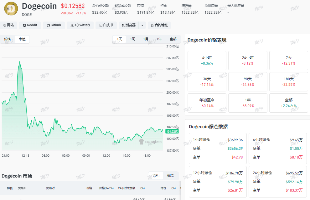Switch market table to 现货 tab

pyautogui.click(x=171, y=176)
